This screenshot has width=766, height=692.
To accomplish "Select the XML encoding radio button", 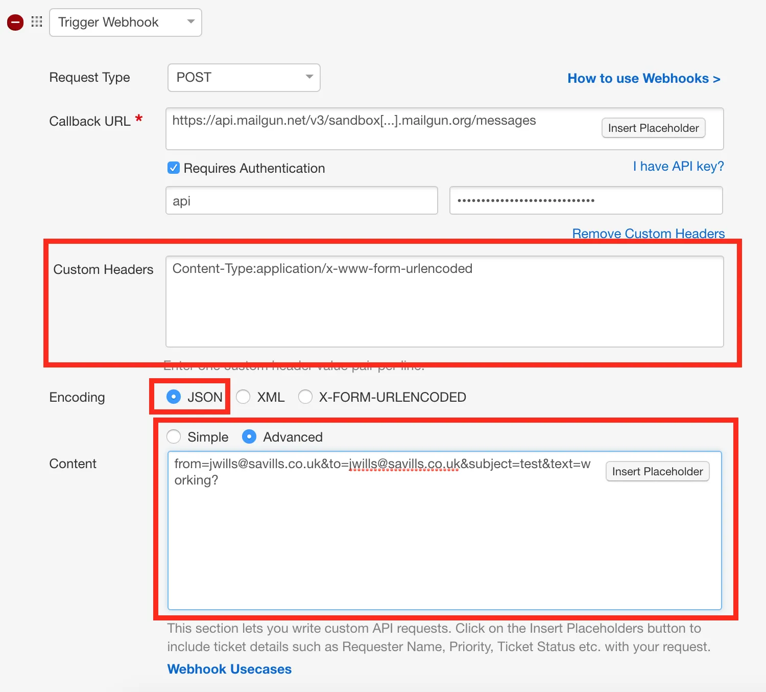I will pos(243,397).
